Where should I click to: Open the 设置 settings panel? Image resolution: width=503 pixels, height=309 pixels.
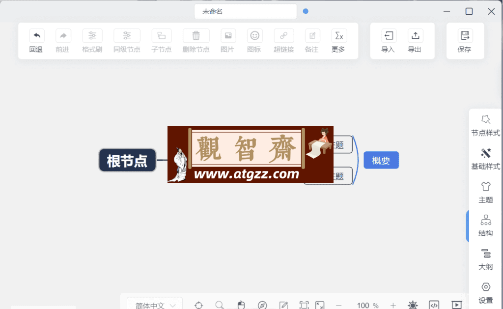click(x=485, y=293)
